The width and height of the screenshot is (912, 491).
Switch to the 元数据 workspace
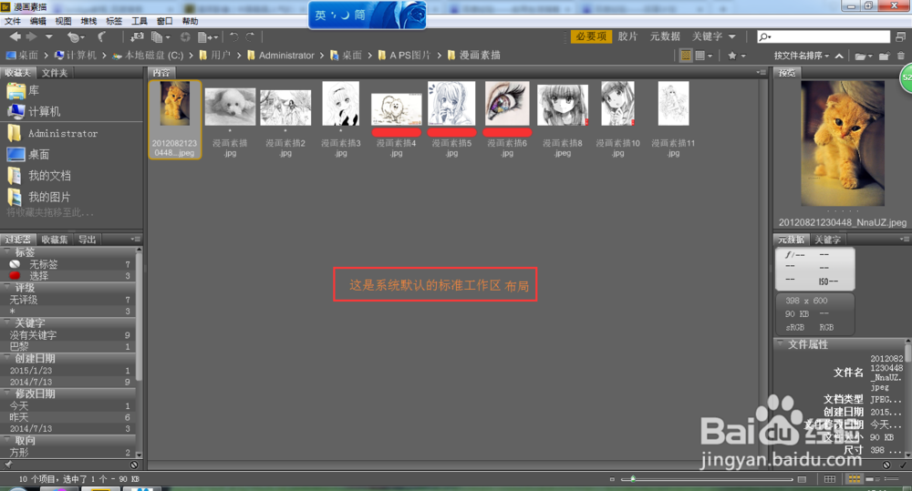(665, 36)
